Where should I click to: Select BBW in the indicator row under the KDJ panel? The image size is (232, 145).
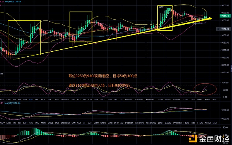click(x=96, y=99)
